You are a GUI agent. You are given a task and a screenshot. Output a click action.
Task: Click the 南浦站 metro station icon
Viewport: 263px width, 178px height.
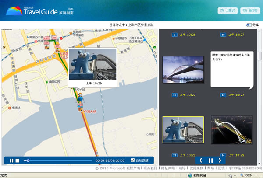[x=10, y=108]
